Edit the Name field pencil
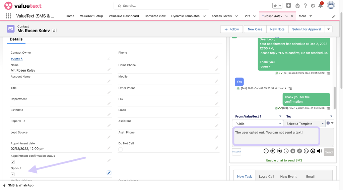The width and height of the screenshot is (343, 190). (109, 70)
